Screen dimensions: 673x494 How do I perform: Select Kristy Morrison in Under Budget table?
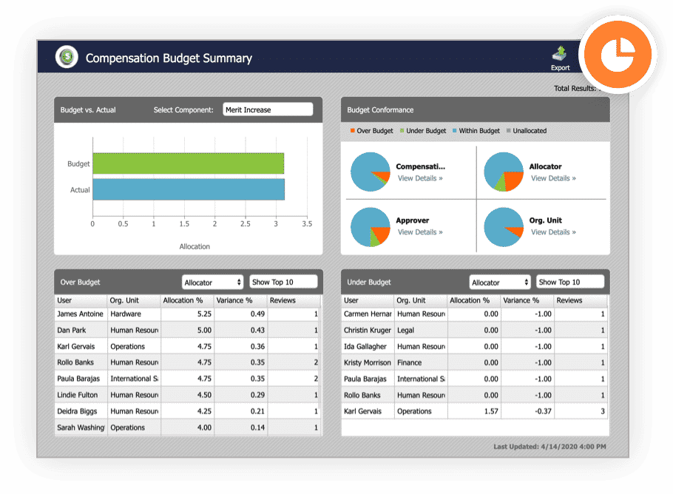coord(368,362)
